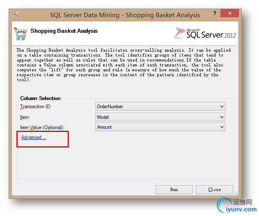
Task: Run the Shopping Basket Analysis
Action: pyautogui.click(x=174, y=189)
